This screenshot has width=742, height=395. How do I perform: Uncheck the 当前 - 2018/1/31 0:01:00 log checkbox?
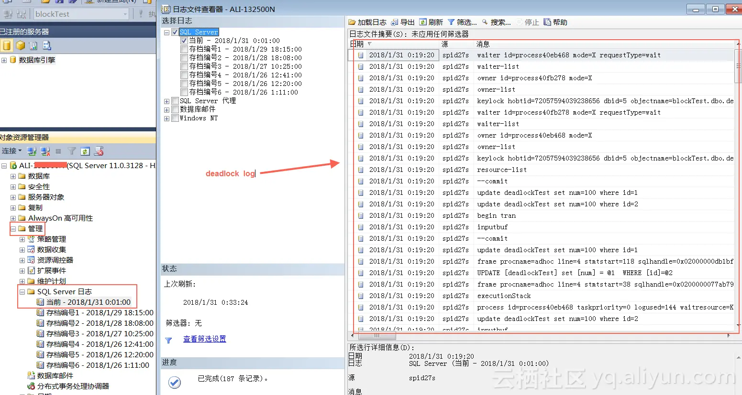[x=184, y=41]
